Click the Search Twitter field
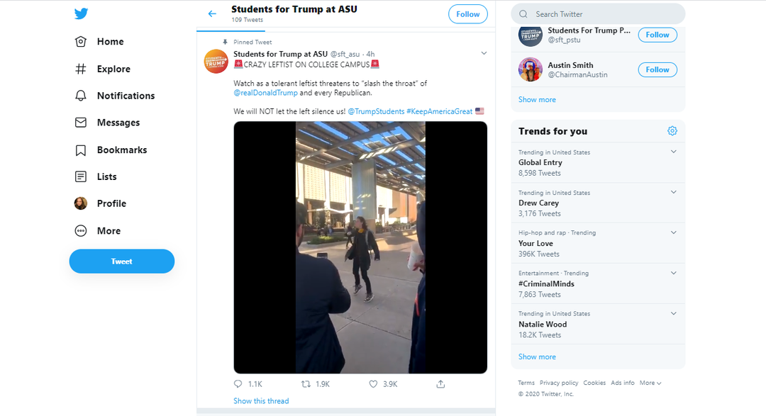Viewport: 766px width, 416px height. 598,14
